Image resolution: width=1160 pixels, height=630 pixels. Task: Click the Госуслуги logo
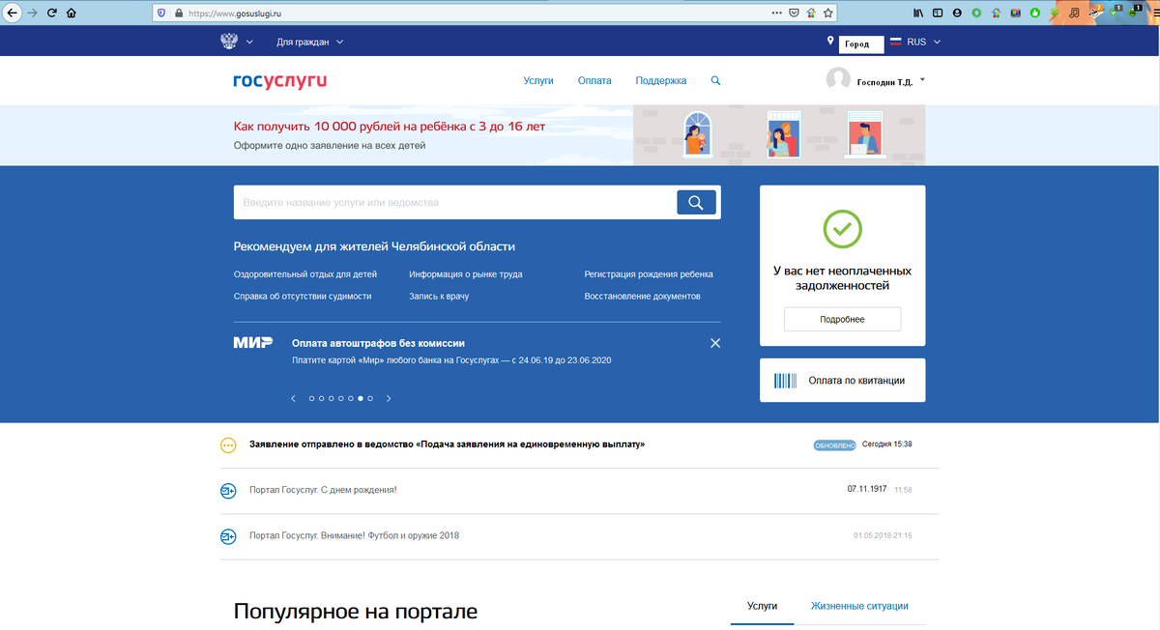(280, 81)
